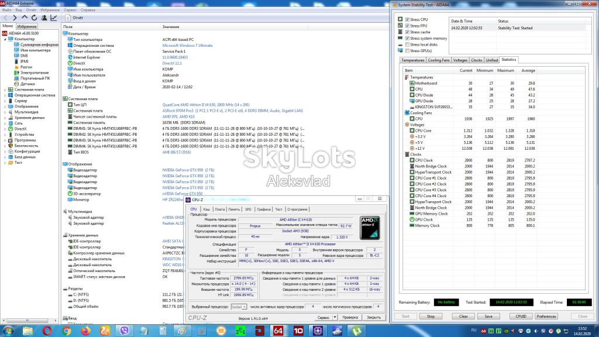Enable the Stress CPU checkbox
The image size is (599, 337).
407,19
